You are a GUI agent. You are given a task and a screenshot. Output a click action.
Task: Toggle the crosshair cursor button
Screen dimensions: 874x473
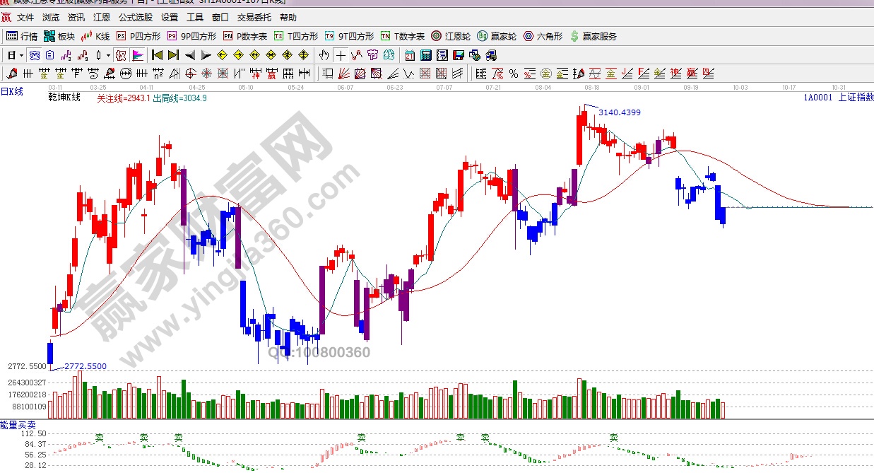[341, 55]
